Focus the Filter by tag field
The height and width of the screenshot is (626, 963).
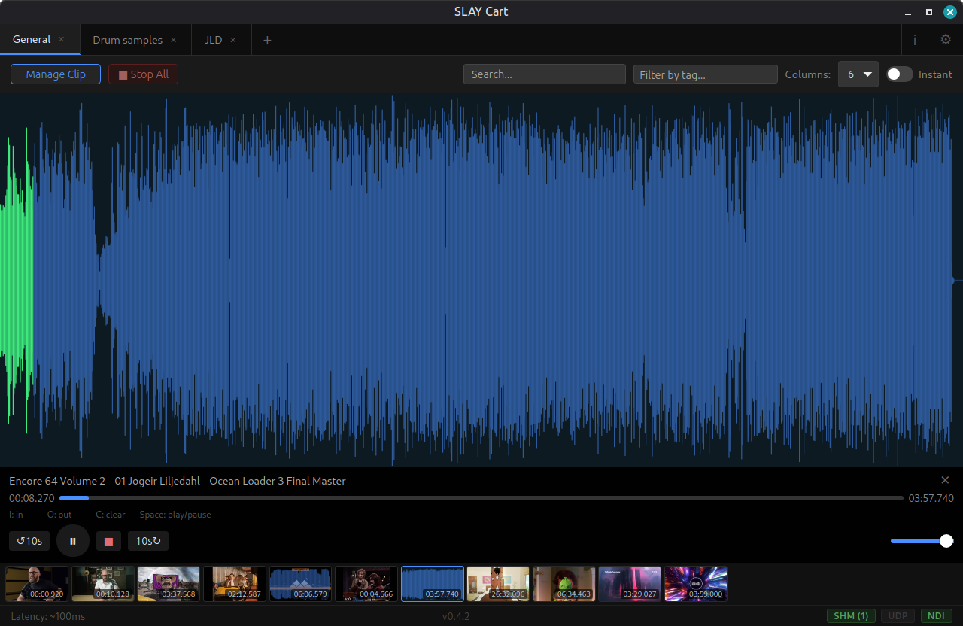click(706, 74)
